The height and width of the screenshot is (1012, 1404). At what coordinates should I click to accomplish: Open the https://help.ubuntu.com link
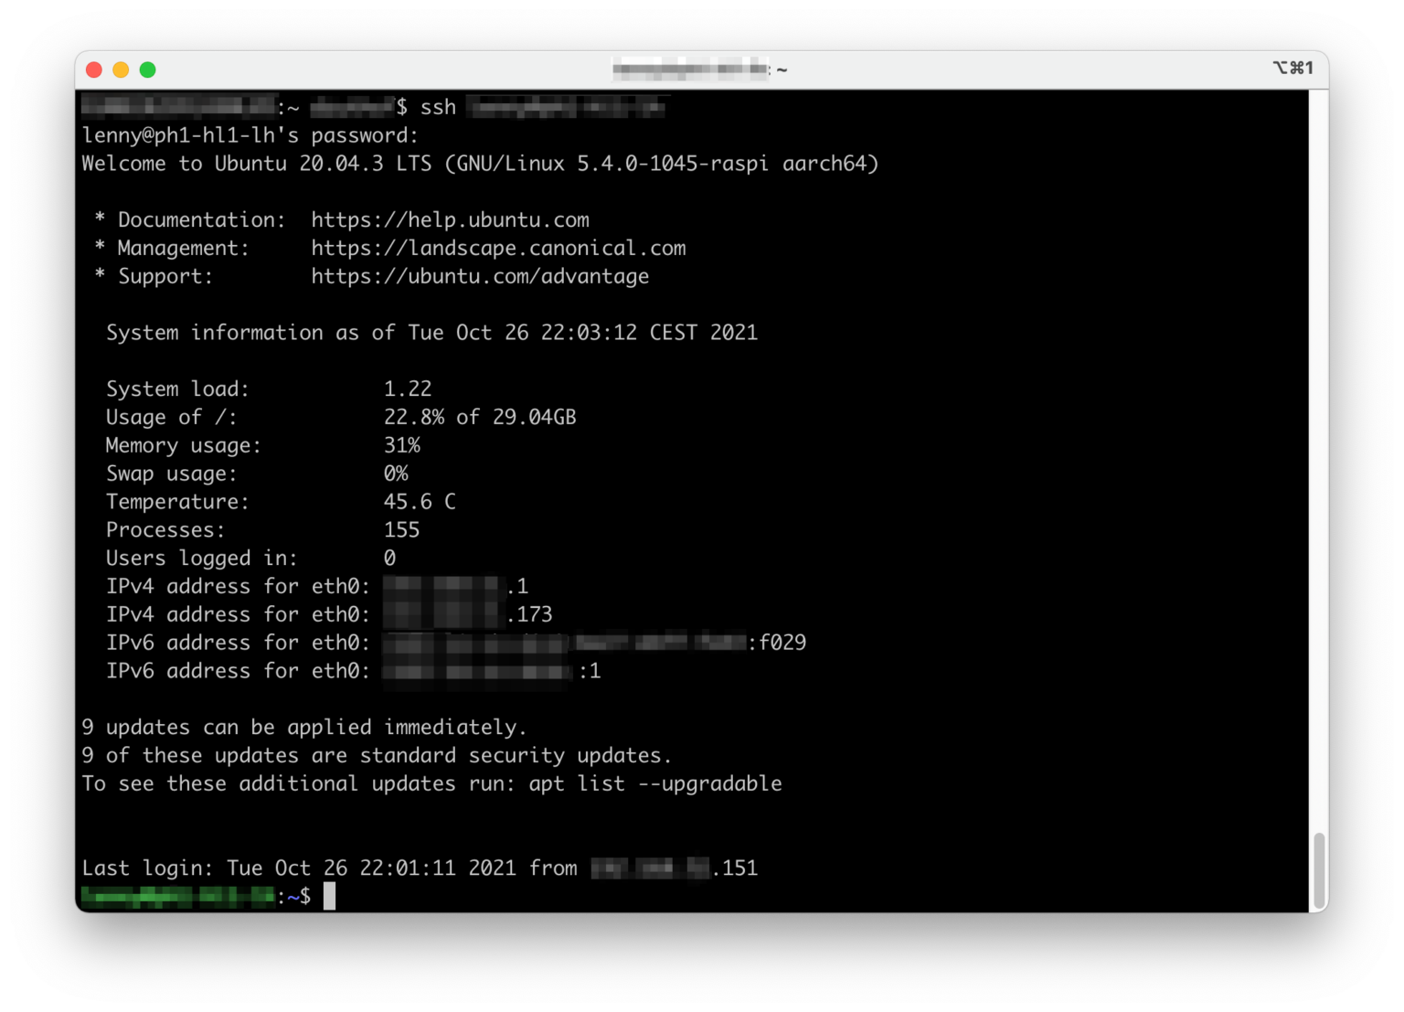click(x=450, y=220)
